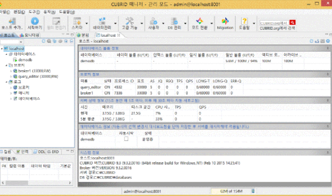This screenshot has width=332, height=196.
Task: Open the 데이터관리 dropdown arrow
Action: coord(115,24)
